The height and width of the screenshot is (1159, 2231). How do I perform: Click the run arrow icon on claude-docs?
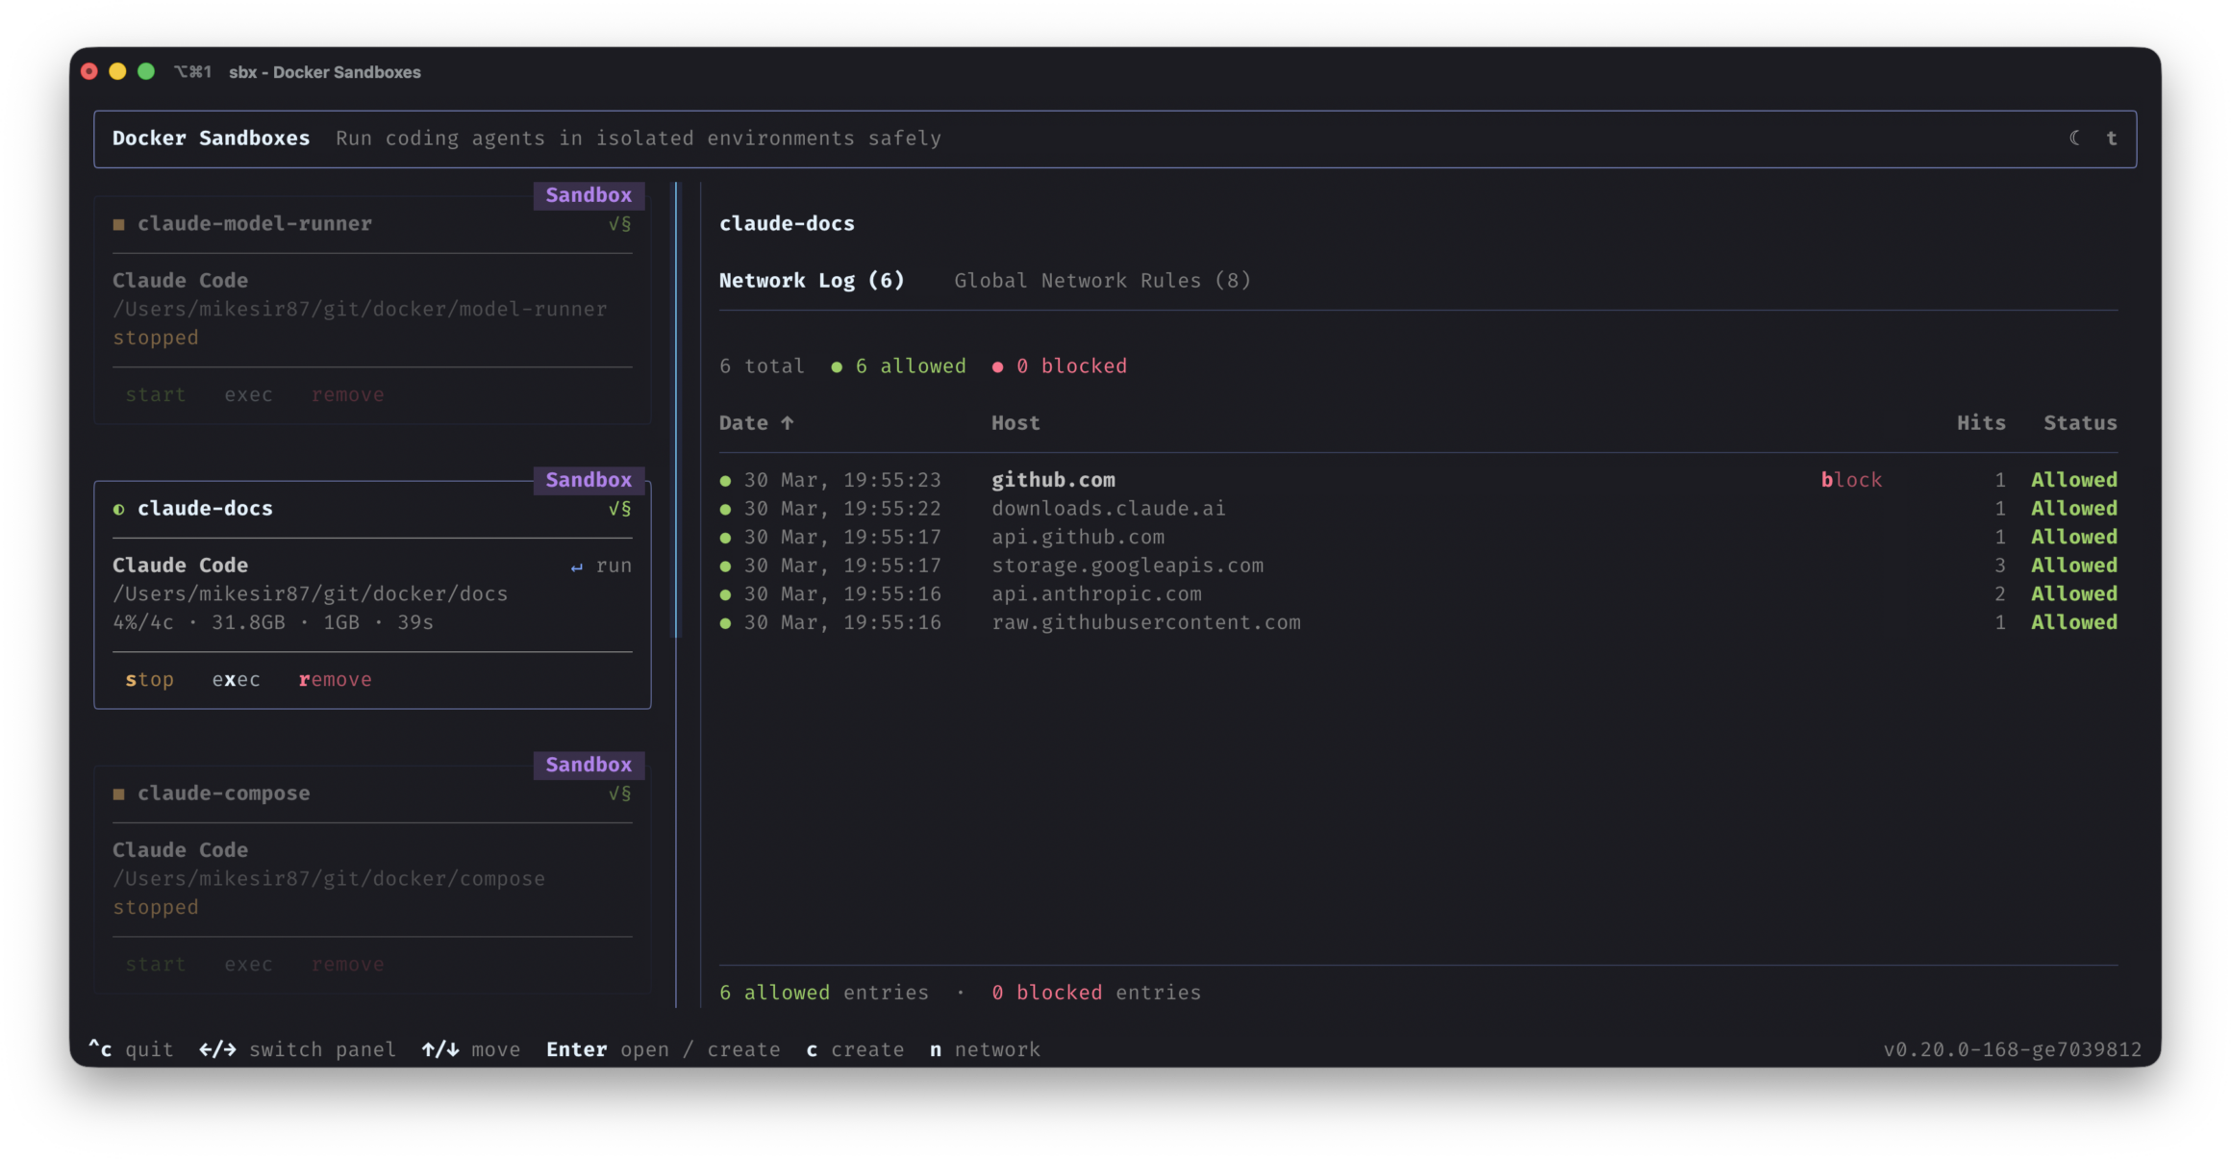point(577,567)
